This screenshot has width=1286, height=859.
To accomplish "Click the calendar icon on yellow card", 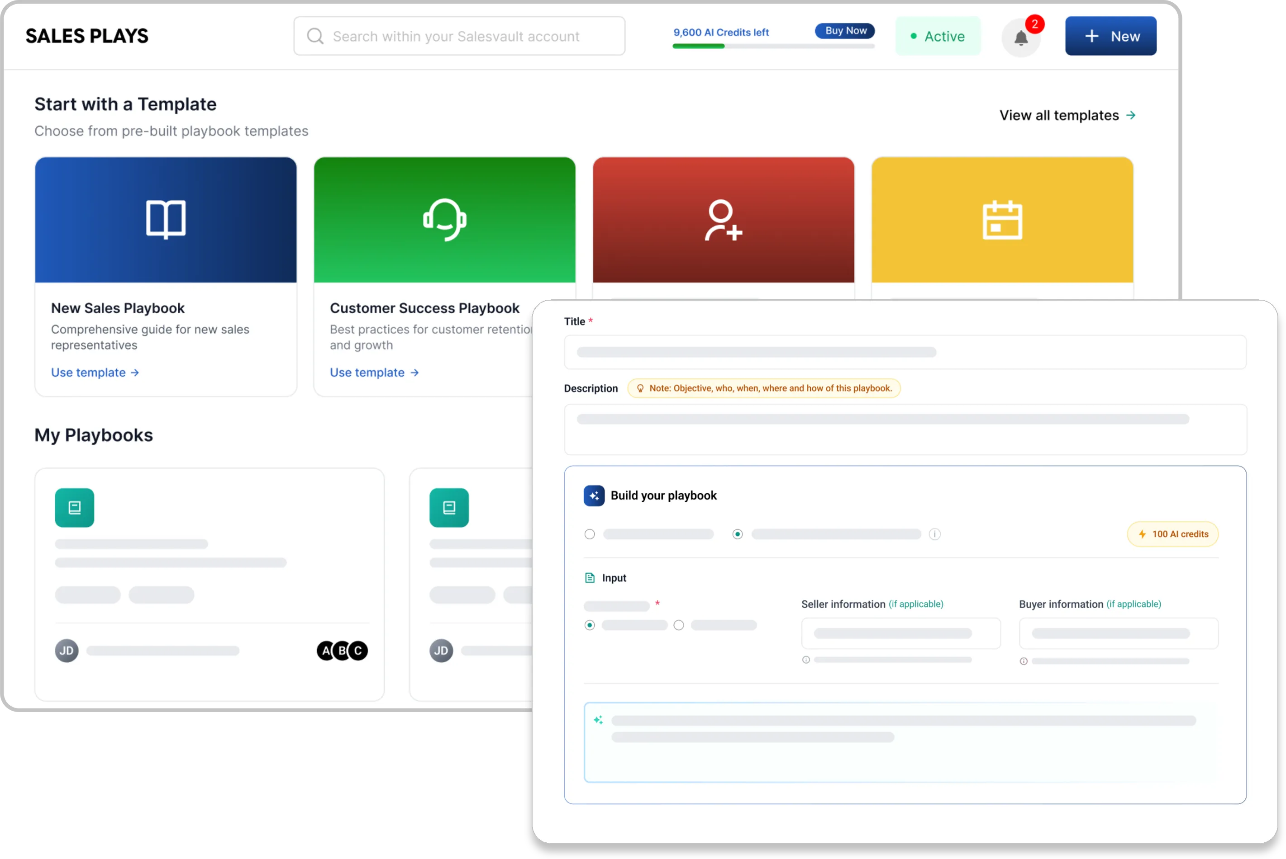I will point(1002,220).
